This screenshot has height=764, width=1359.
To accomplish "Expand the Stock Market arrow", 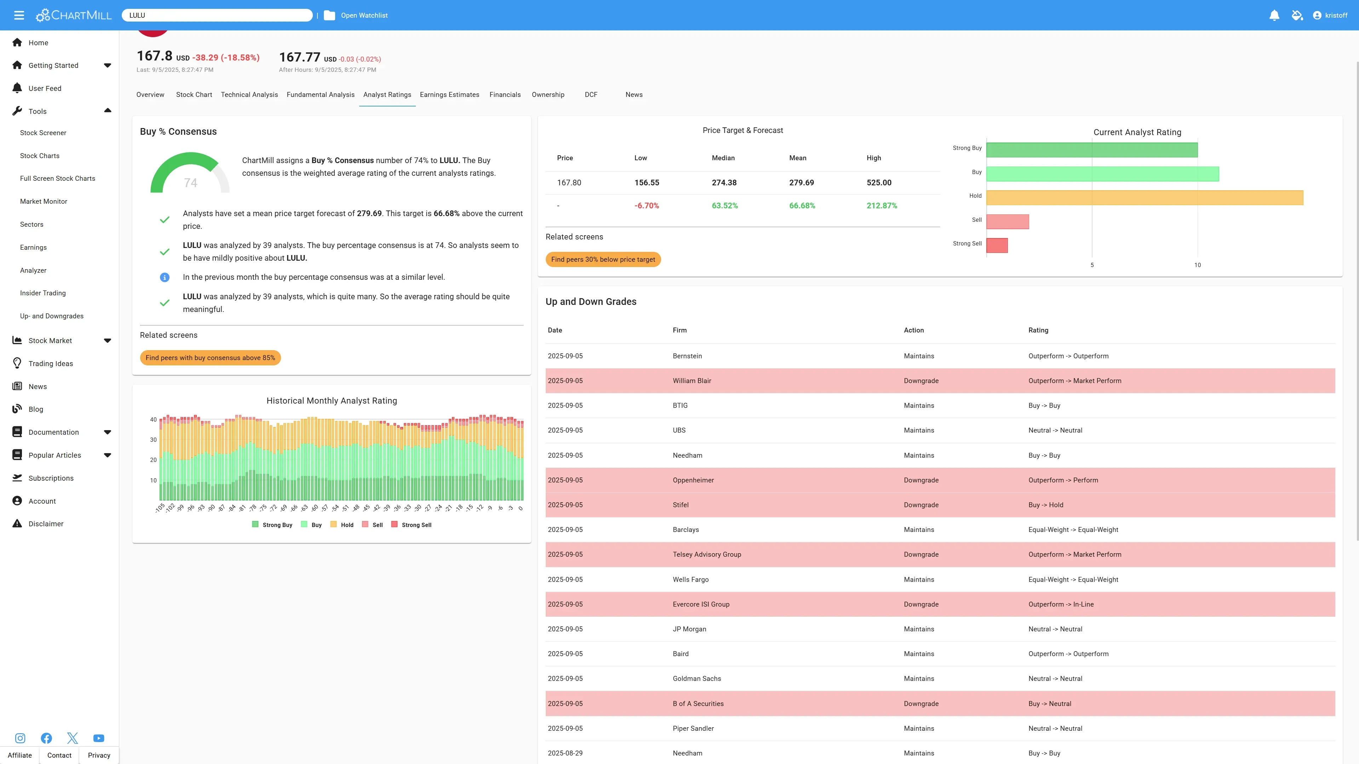I will click(108, 341).
